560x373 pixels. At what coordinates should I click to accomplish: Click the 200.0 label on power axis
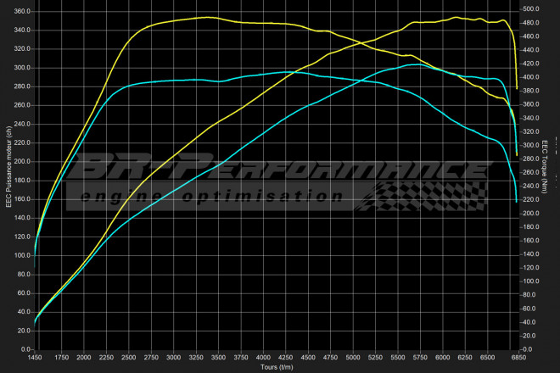21,161
